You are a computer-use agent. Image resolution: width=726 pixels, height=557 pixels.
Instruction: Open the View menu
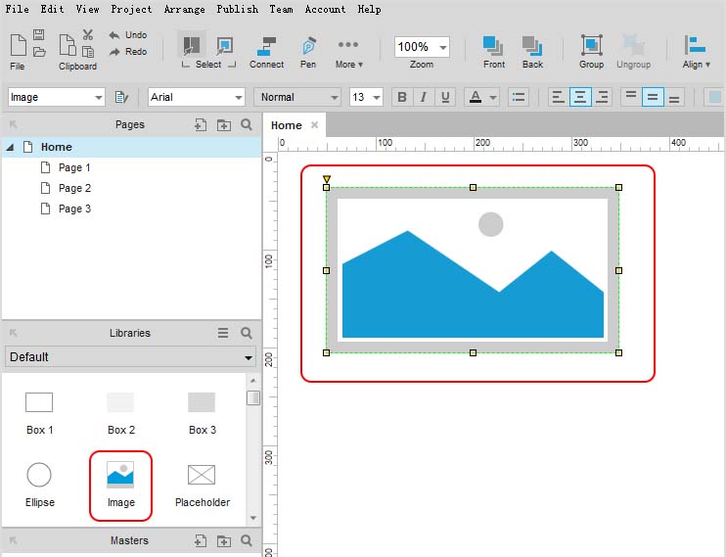point(87,9)
